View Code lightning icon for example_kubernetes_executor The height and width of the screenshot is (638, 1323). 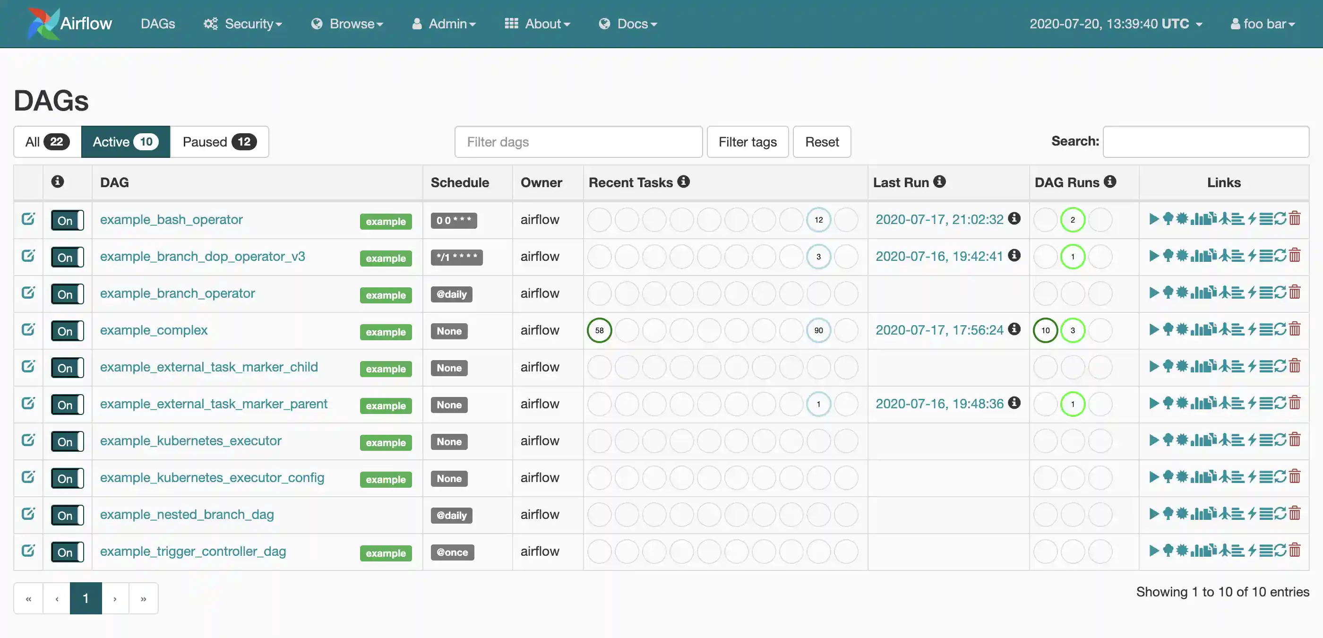[x=1252, y=440]
